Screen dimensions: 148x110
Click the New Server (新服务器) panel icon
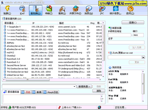[110, 28]
